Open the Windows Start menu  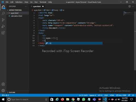3,99
